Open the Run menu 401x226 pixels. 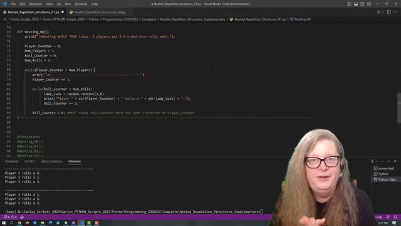[68, 4]
